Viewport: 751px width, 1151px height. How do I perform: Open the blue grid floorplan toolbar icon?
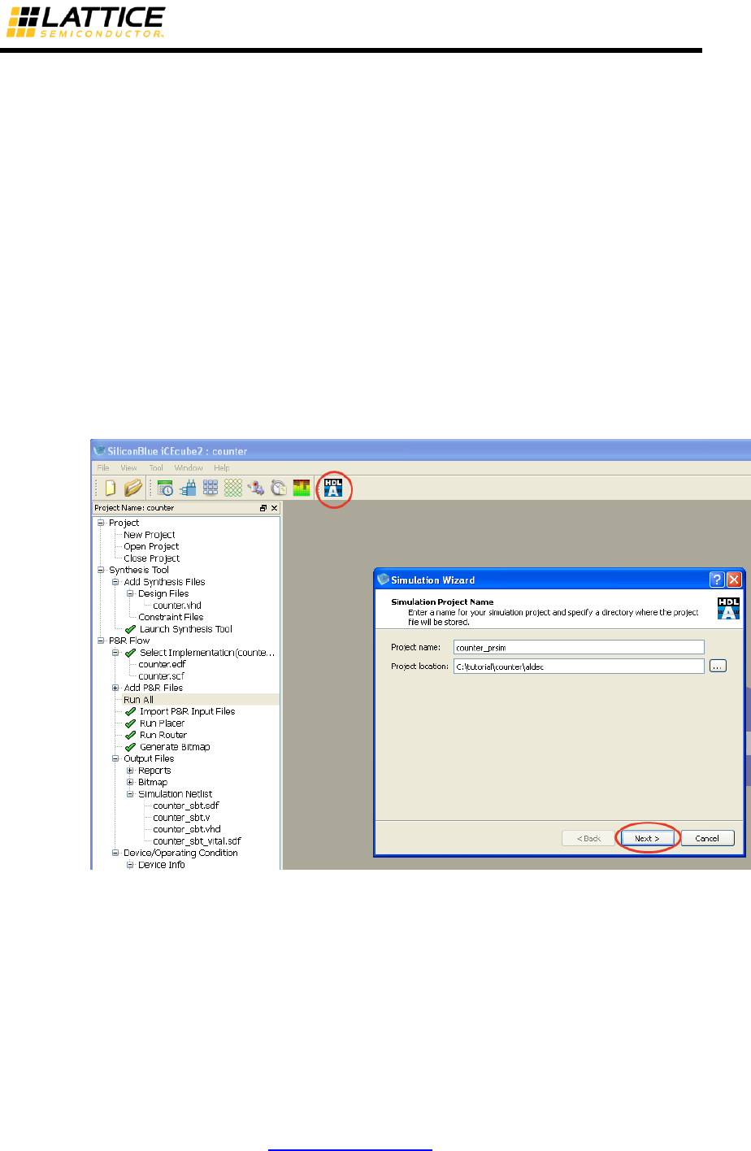tap(211, 488)
